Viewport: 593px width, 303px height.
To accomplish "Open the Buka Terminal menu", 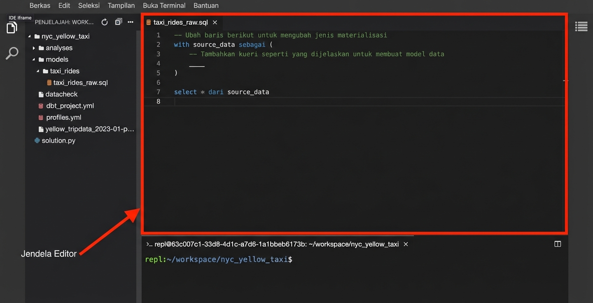I will [164, 6].
